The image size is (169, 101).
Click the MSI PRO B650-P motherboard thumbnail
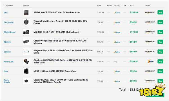(26, 32)
